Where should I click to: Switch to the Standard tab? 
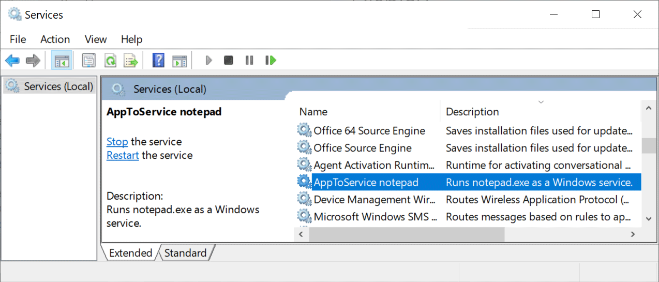click(185, 253)
